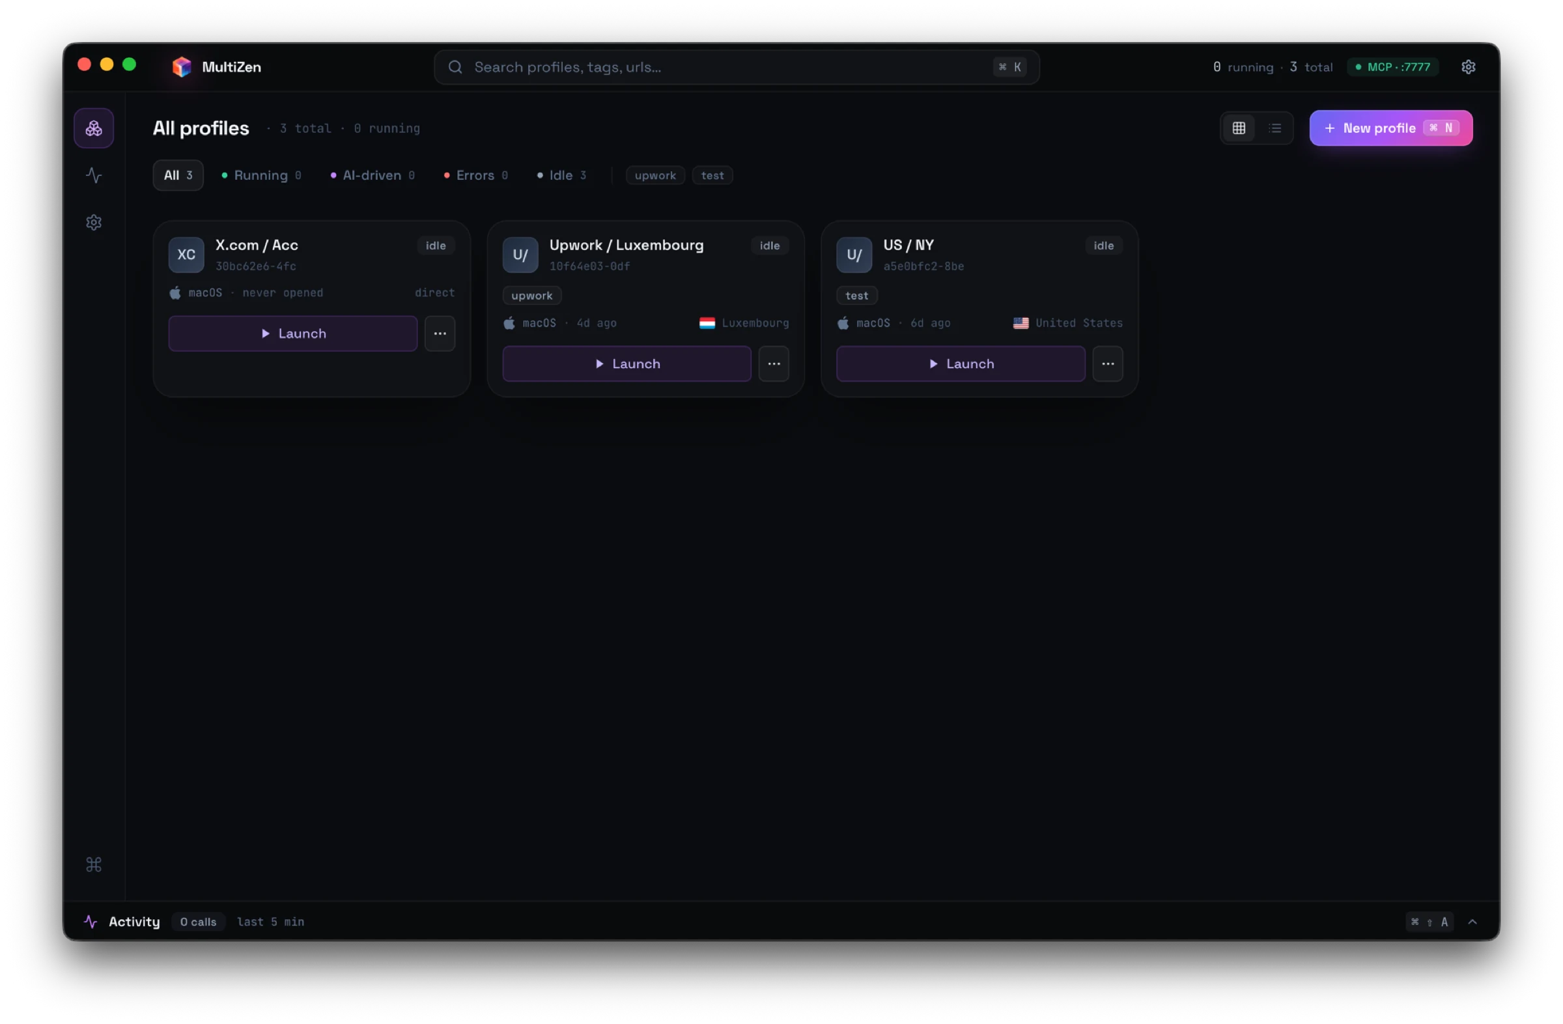Screen dimensions: 1563x1024
Task: Click the command shortcuts sidebar icon
Action: pos(94,865)
